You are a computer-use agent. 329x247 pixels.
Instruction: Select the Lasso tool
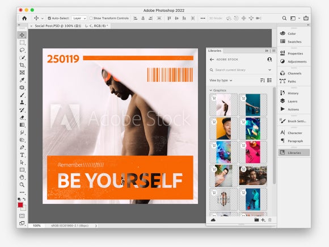(22, 50)
